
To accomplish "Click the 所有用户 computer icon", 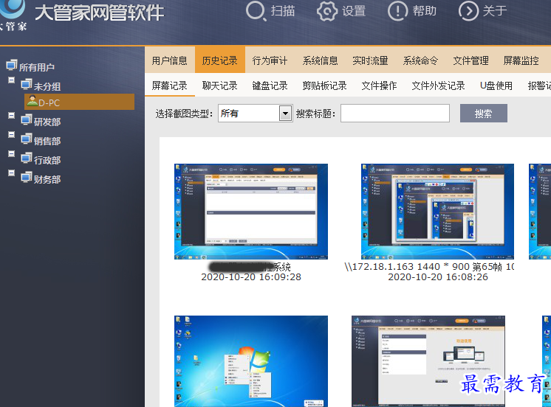I will (x=12, y=65).
